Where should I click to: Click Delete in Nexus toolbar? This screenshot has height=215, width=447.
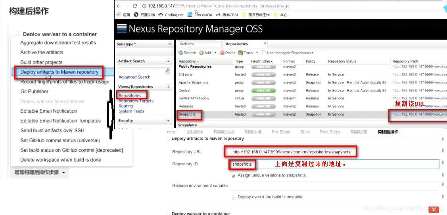228,53
